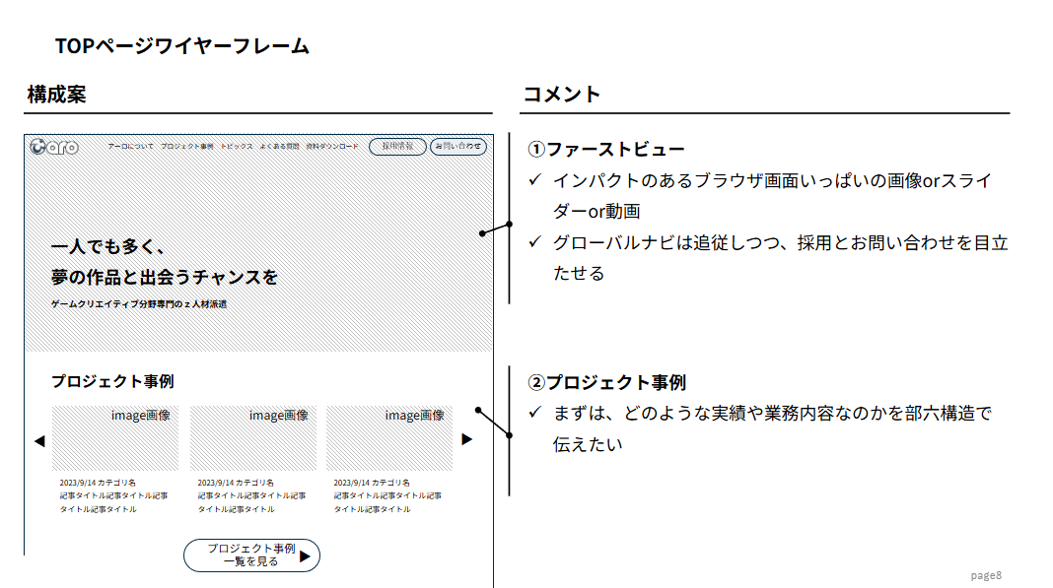Open 資料ダウンロード from the nav bar
The width and height of the screenshot is (1053, 588).
click(332, 146)
